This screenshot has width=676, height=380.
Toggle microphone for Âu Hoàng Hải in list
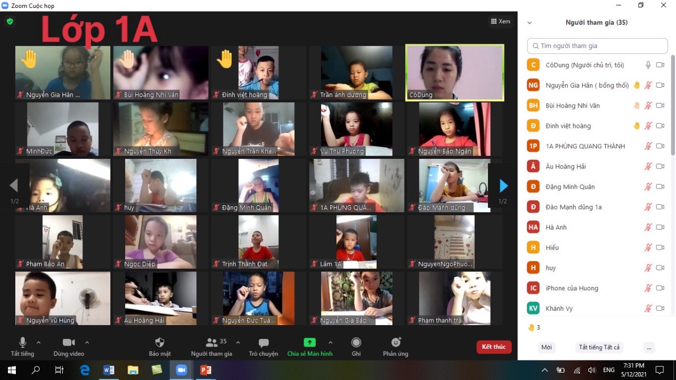coord(648,166)
